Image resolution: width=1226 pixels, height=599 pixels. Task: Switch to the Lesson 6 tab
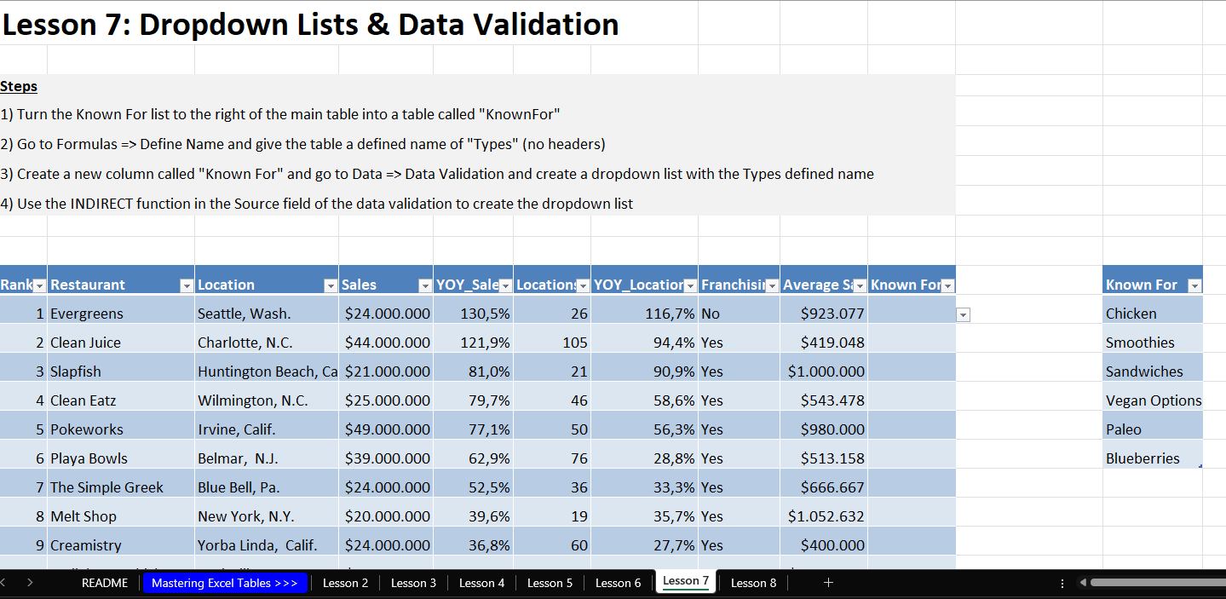click(618, 583)
